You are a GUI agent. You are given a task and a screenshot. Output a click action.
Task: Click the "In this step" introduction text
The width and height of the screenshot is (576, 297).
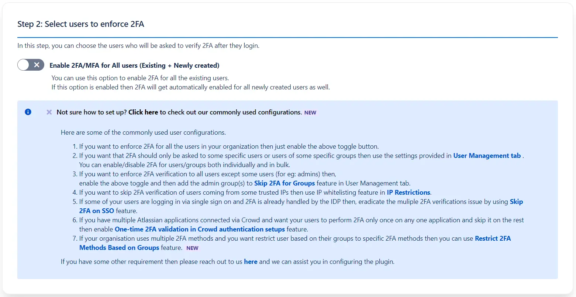tap(138, 46)
